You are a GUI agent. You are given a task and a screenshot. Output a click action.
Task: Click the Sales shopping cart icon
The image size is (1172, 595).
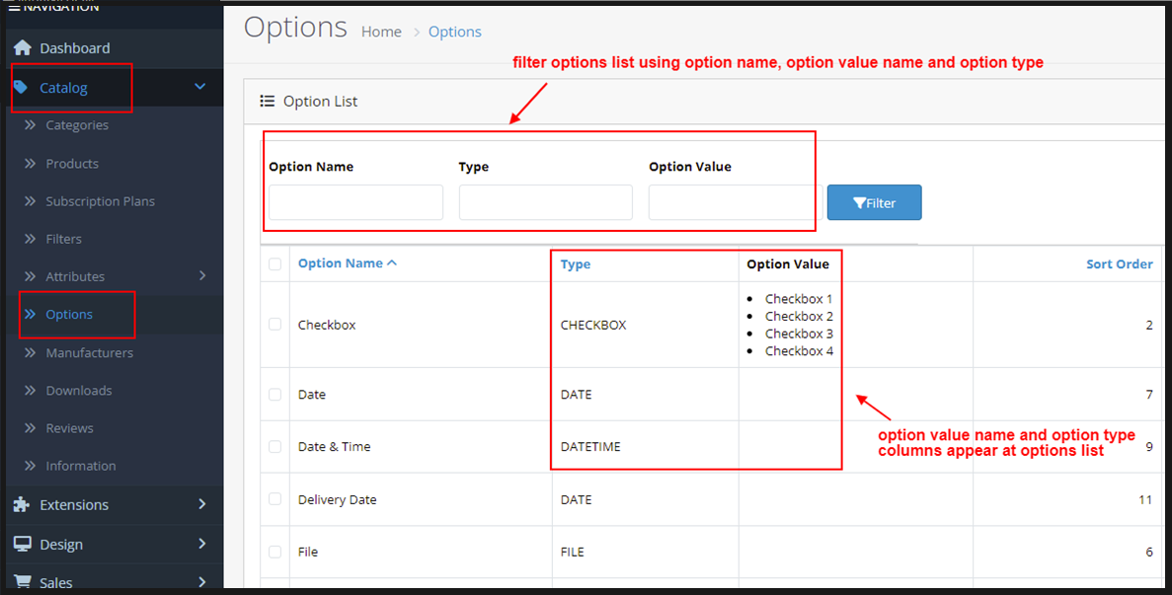point(22,582)
